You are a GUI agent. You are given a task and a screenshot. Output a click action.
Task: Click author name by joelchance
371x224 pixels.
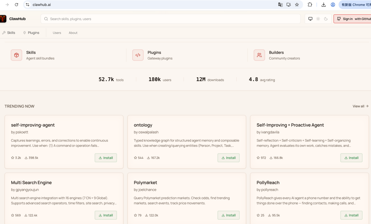coord(145,190)
